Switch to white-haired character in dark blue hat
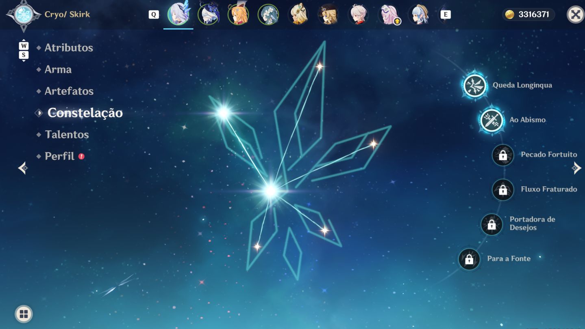The width and height of the screenshot is (585, 329). coord(208,15)
